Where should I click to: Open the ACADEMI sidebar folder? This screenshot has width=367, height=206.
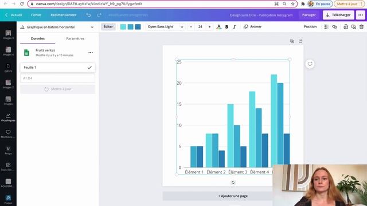tap(8, 184)
